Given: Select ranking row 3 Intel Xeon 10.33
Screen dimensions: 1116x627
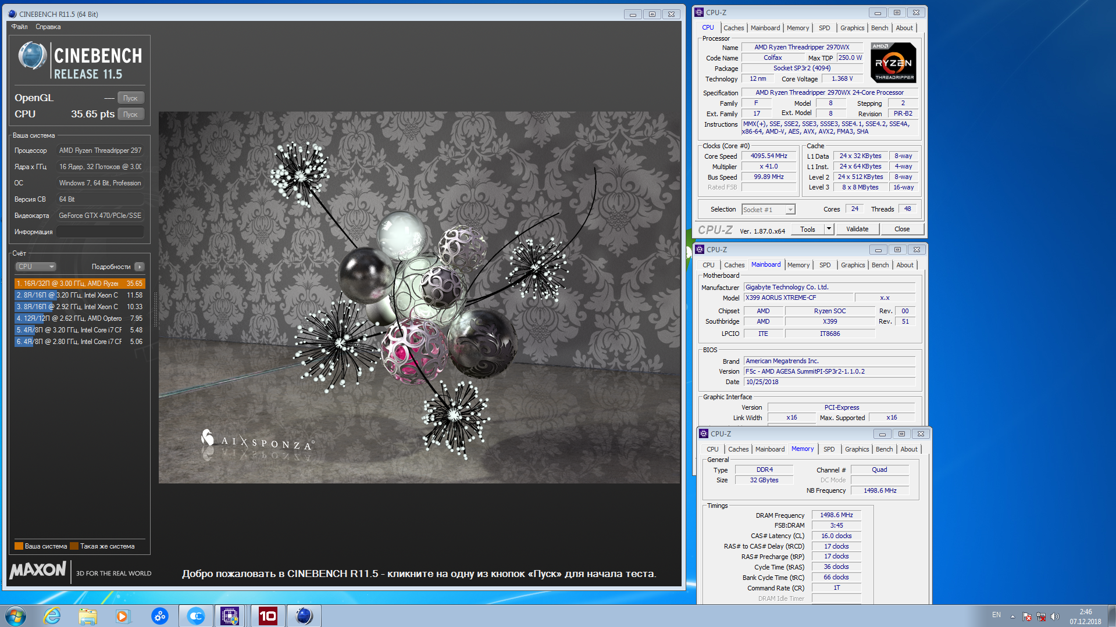Looking at the screenshot, I should click(x=80, y=307).
